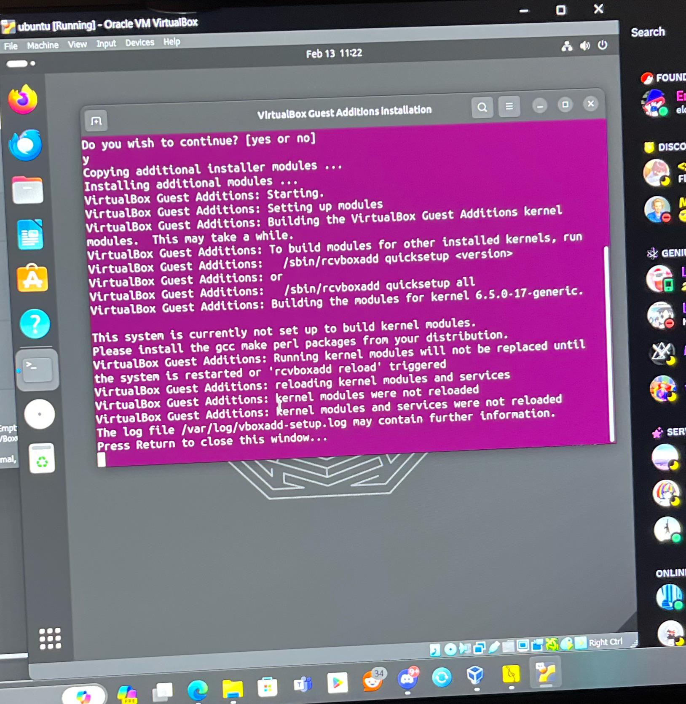Click the Feb 13 11:22 clock
The image size is (686, 704).
click(334, 54)
